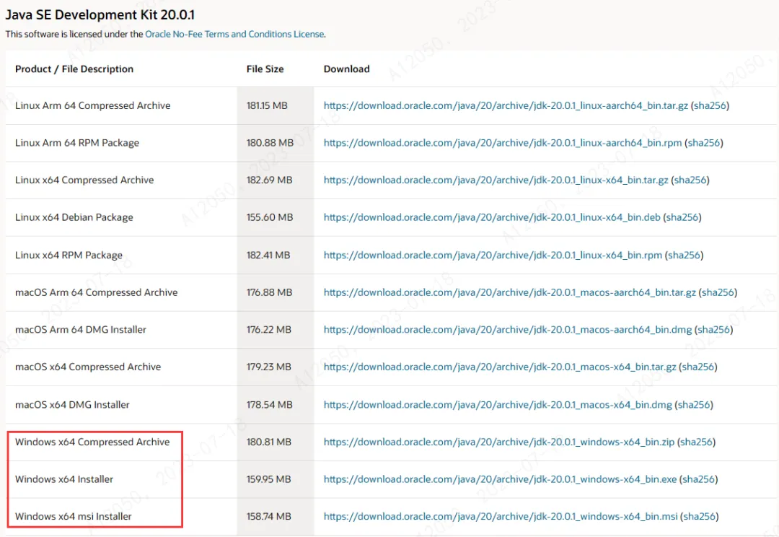779x537 pixels.
Task: Download the macos-aarch64_bin.tar.gz archive link
Action: pyautogui.click(x=510, y=292)
